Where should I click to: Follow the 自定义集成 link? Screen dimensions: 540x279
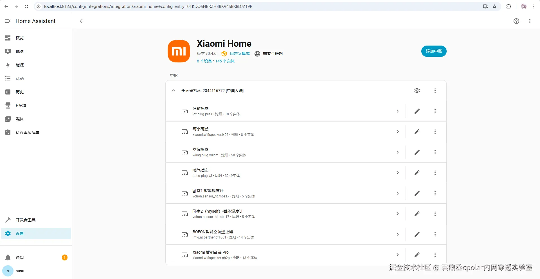point(240,53)
